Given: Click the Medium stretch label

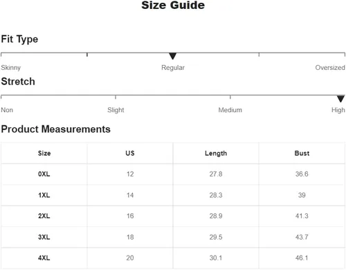Looking at the screenshot, I should (x=230, y=110).
